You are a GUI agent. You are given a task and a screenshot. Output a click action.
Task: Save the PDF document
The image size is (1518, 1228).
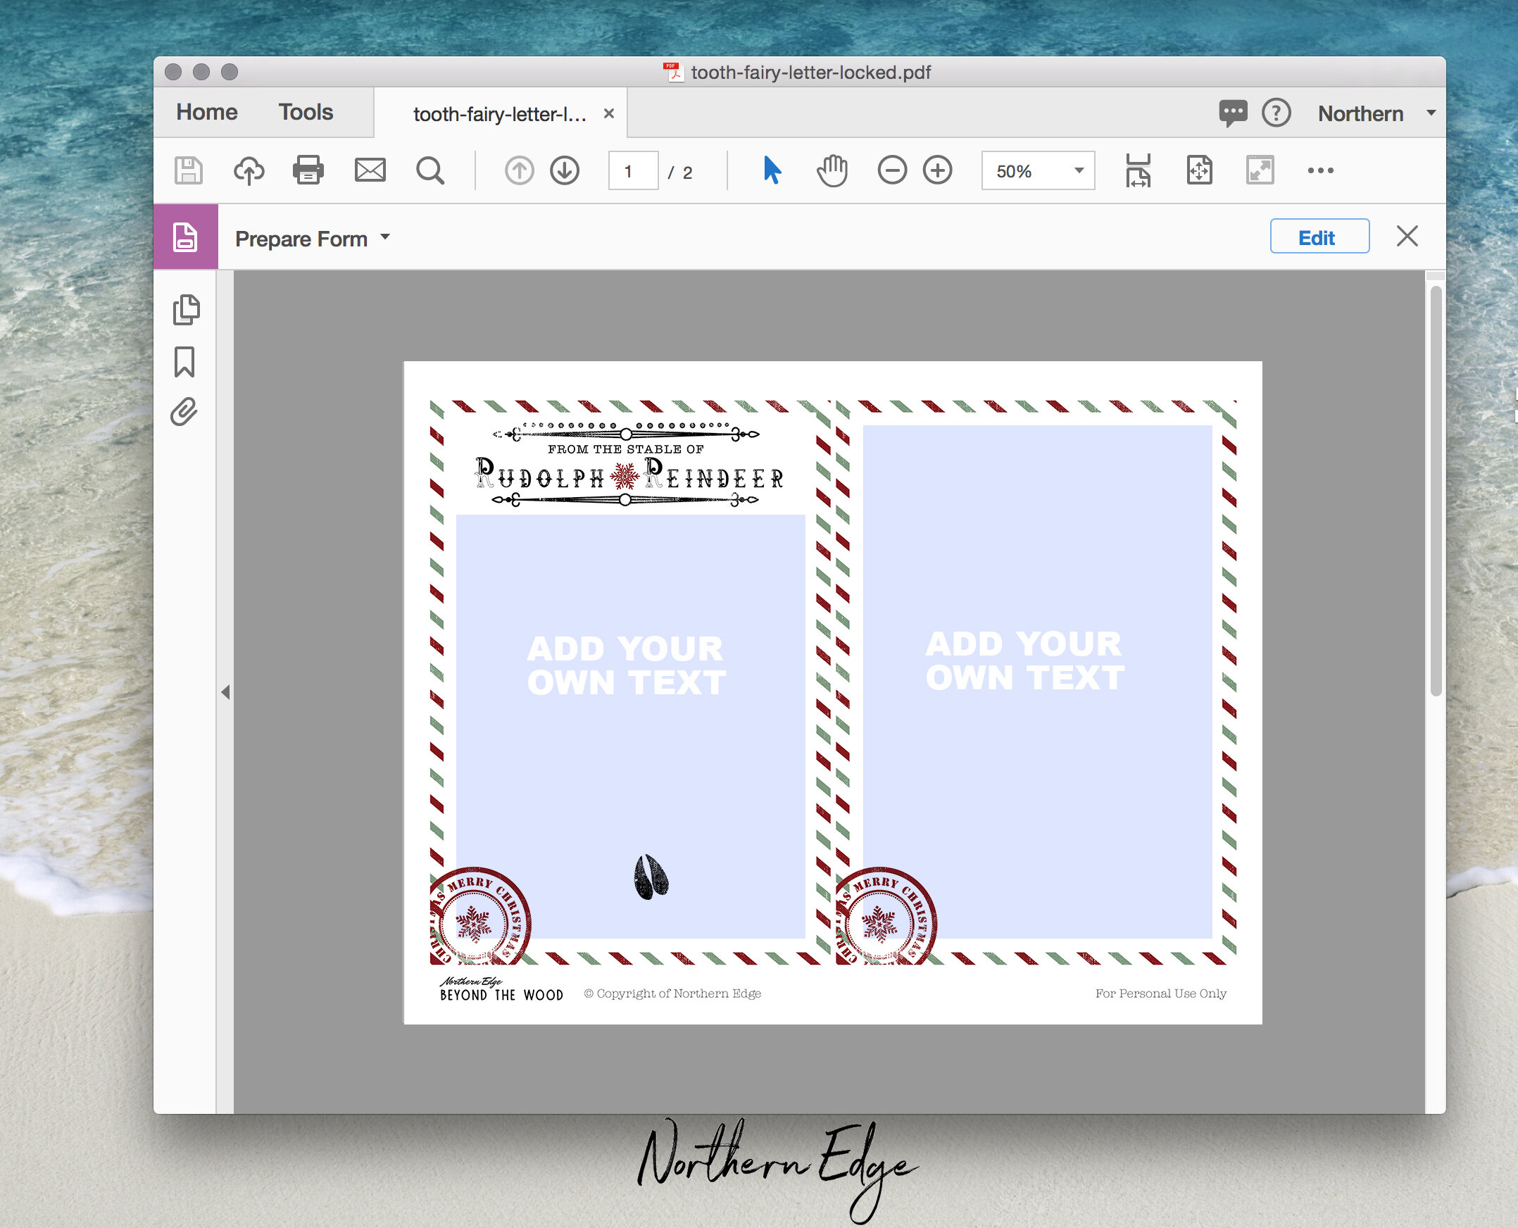187,170
